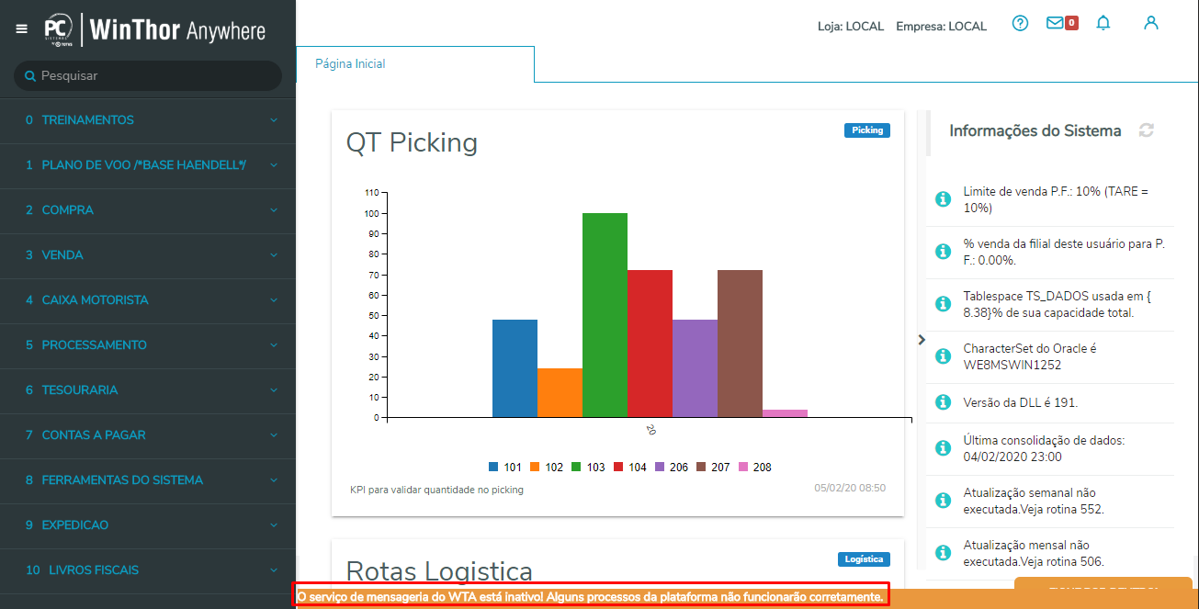Click the brown 207 bar in chart
The height and width of the screenshot is (609, 1199).
click(740, 344)
